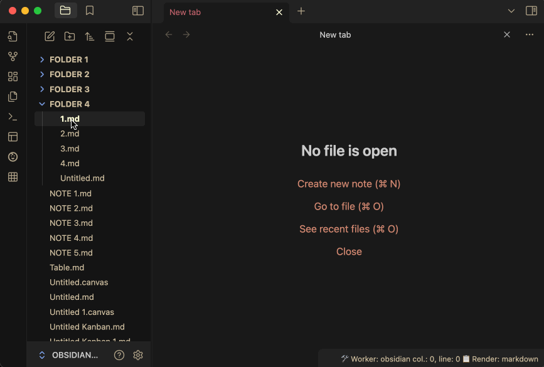Open command palette terminal icon
This screenshot has height=367, width=544.
click(x=13, y=117)
